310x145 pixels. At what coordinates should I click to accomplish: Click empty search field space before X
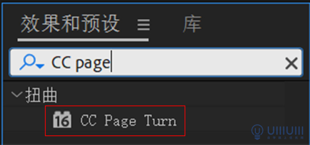coord(198,63)
